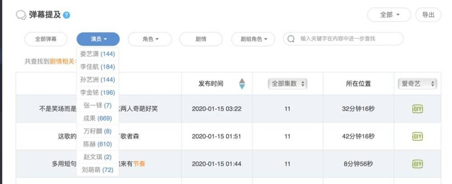The height and width of the screenshot is (184, 452).
Task: Open the 全部 filter dropdown
Action: pos(390,14)
